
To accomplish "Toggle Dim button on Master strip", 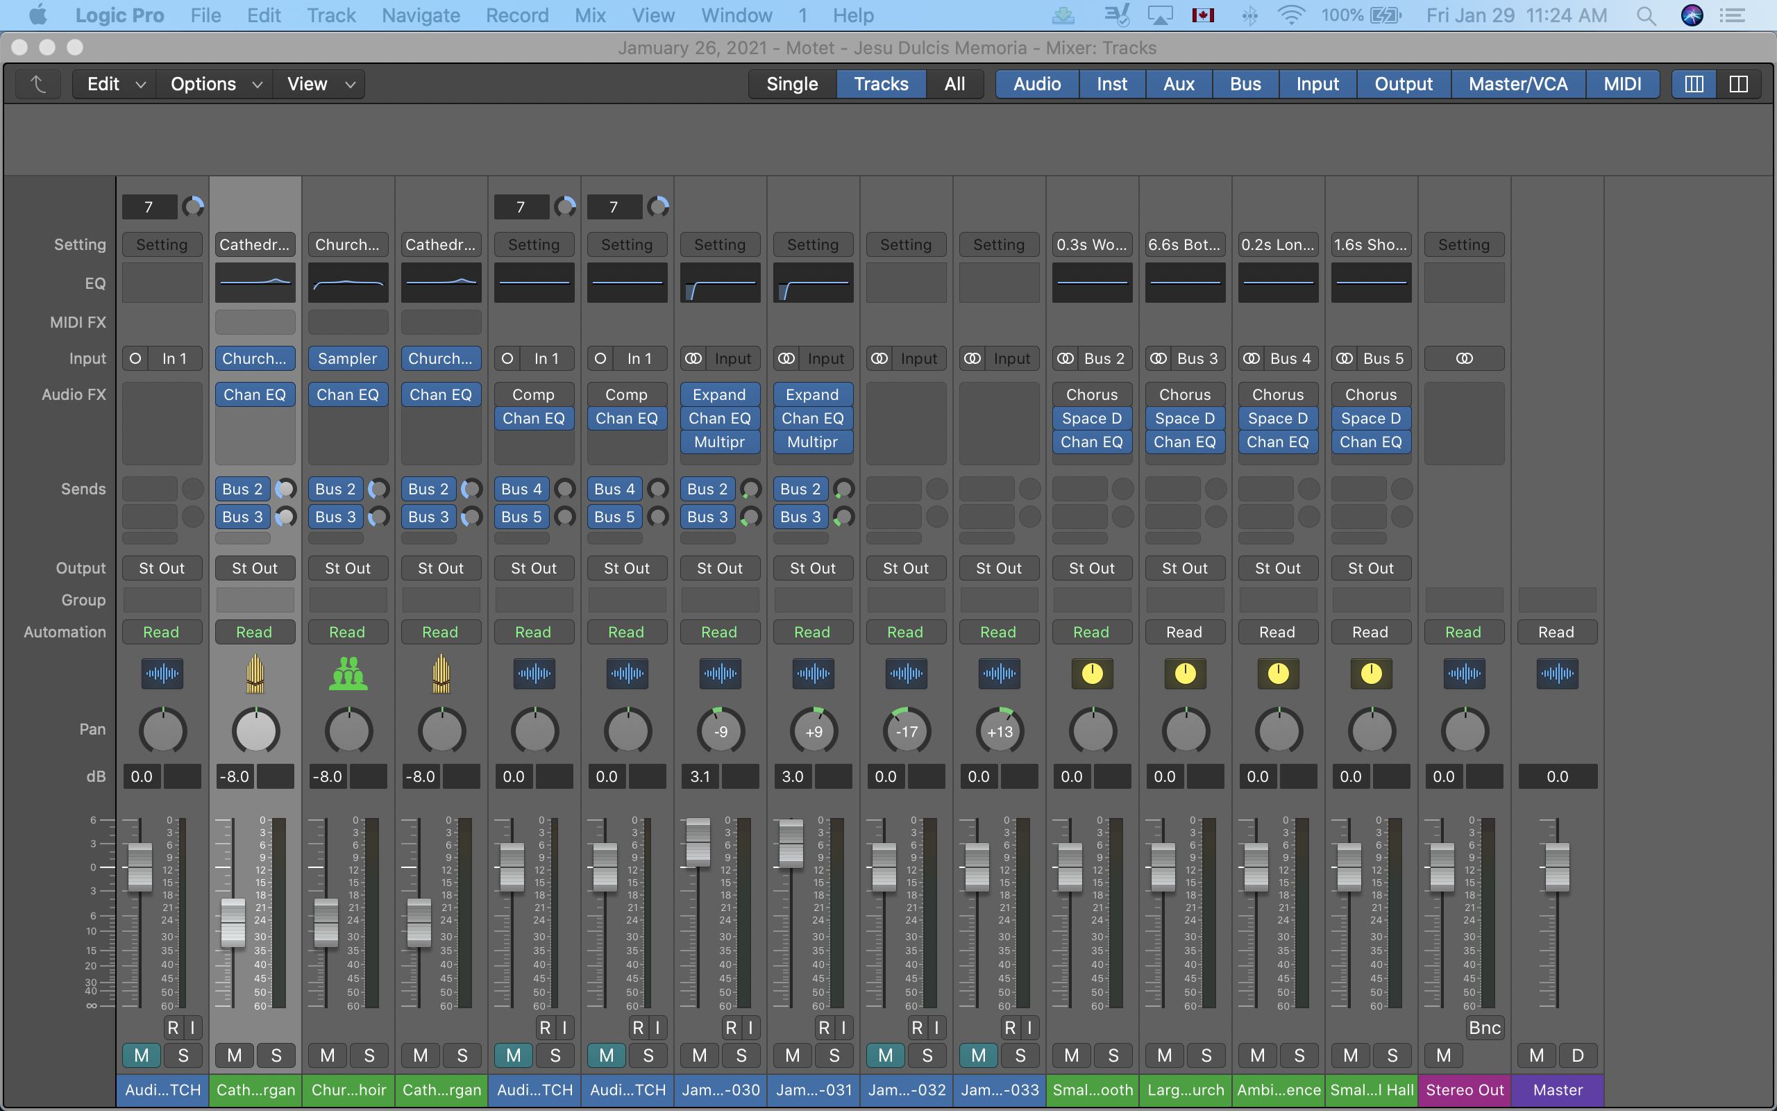I will point(1578,1056).
